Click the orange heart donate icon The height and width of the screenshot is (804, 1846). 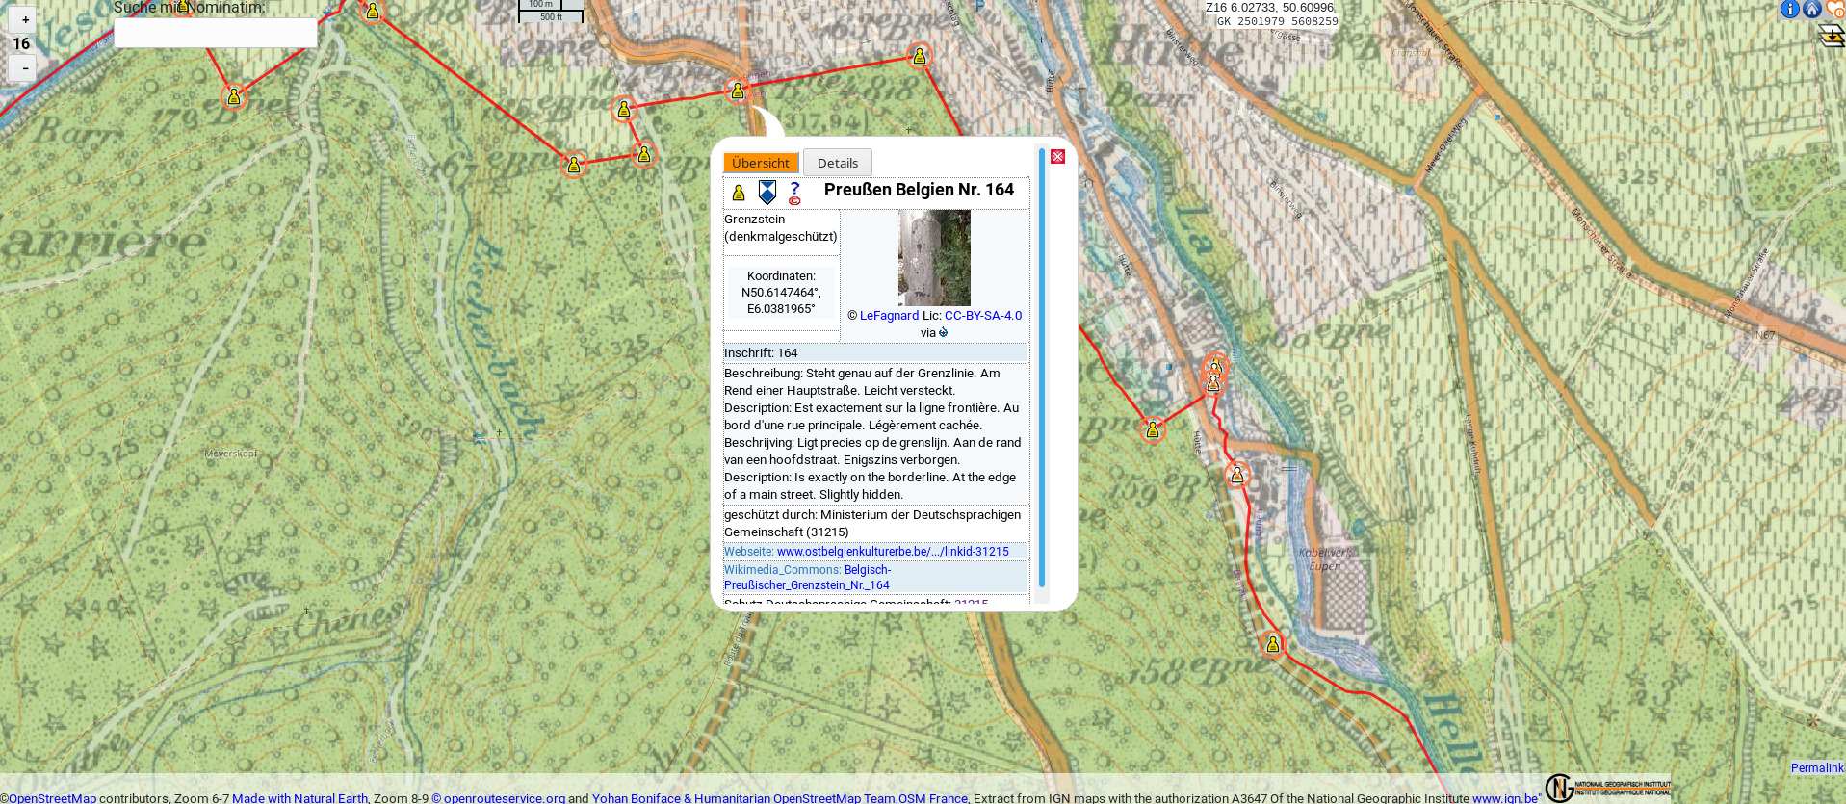point(1834,10)
